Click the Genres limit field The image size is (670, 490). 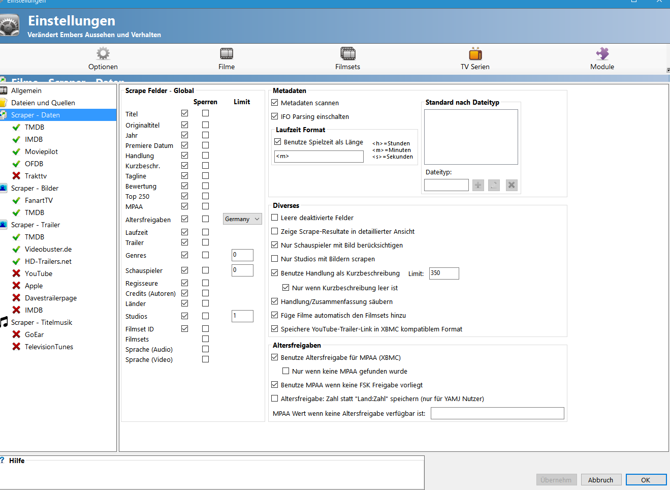(242, 255)
